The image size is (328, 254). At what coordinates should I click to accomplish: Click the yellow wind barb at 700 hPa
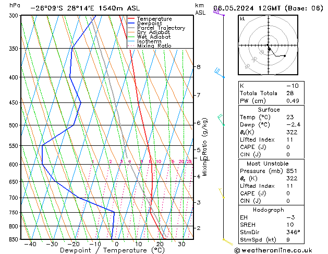[x=222, y=193]
